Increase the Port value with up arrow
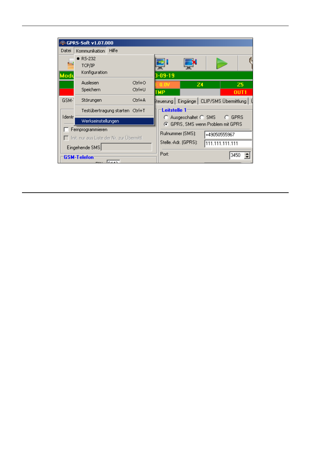The height and width of the screenshot is (450, 318). (x=247, y=154)
